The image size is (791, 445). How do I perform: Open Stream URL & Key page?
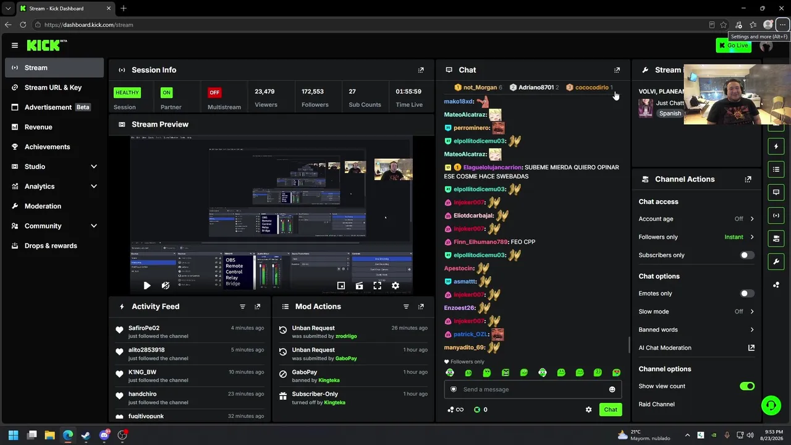click(x=54, y=87)
